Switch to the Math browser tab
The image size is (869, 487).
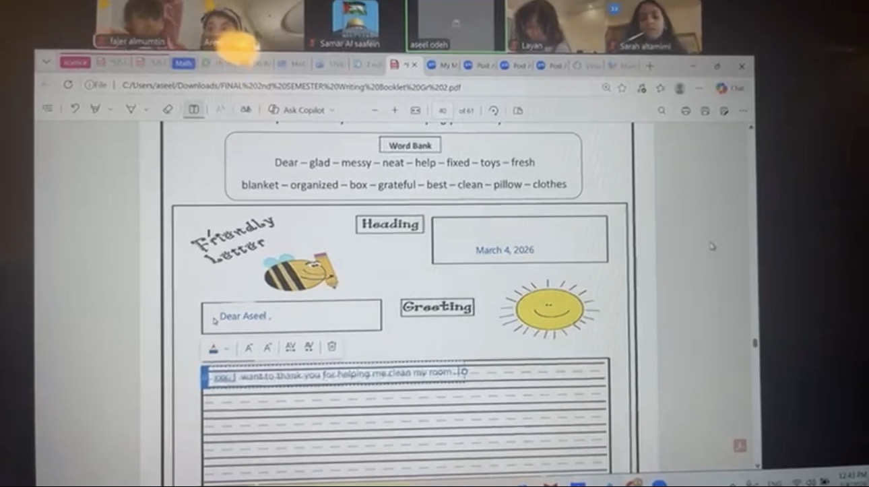click(x=183, y=63)
